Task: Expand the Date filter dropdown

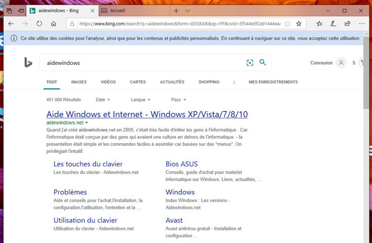Action: 103,100
